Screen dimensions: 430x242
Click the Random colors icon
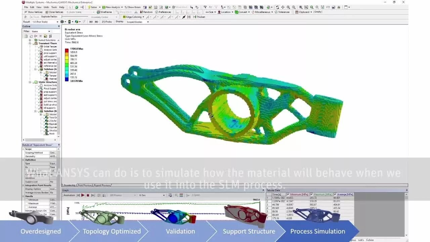[x=141, y=12]
